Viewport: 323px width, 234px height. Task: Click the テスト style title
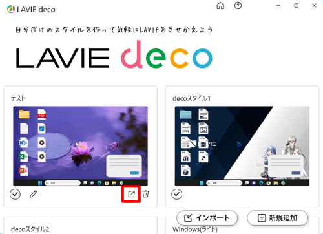(18, 98)
